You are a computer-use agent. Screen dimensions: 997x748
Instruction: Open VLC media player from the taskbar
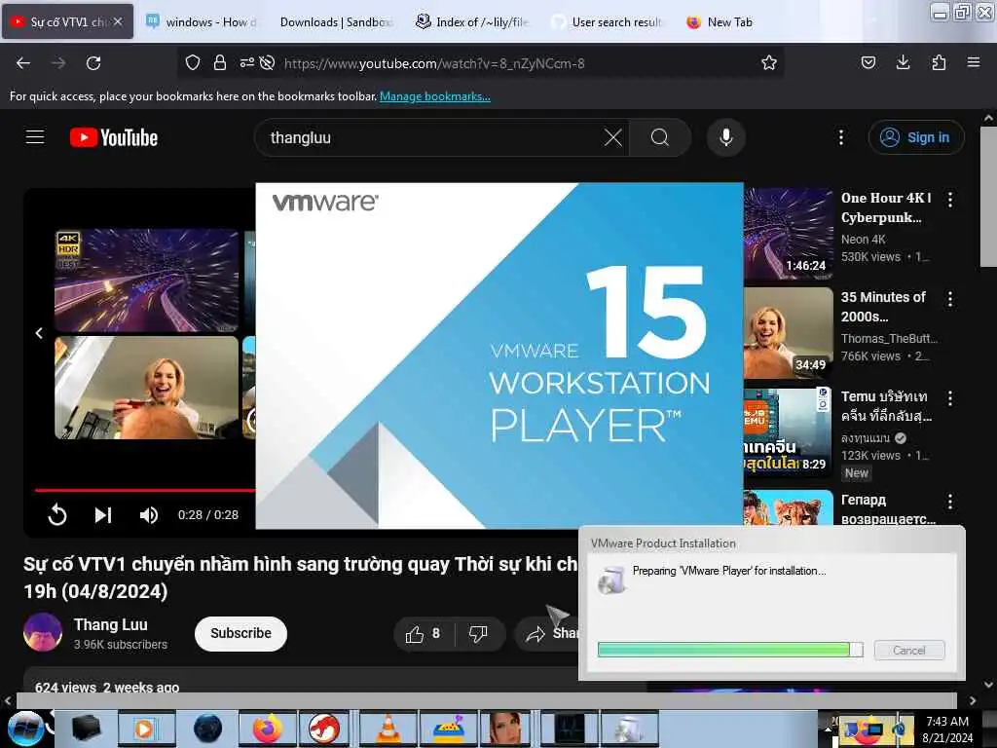click(x=388, y=729)
